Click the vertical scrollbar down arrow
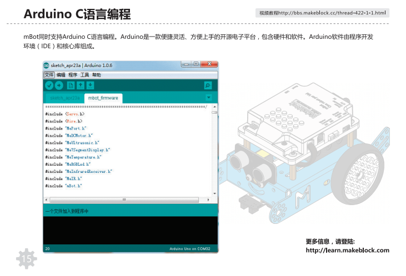This screenshot has height=276, width=406. (214, 193)
